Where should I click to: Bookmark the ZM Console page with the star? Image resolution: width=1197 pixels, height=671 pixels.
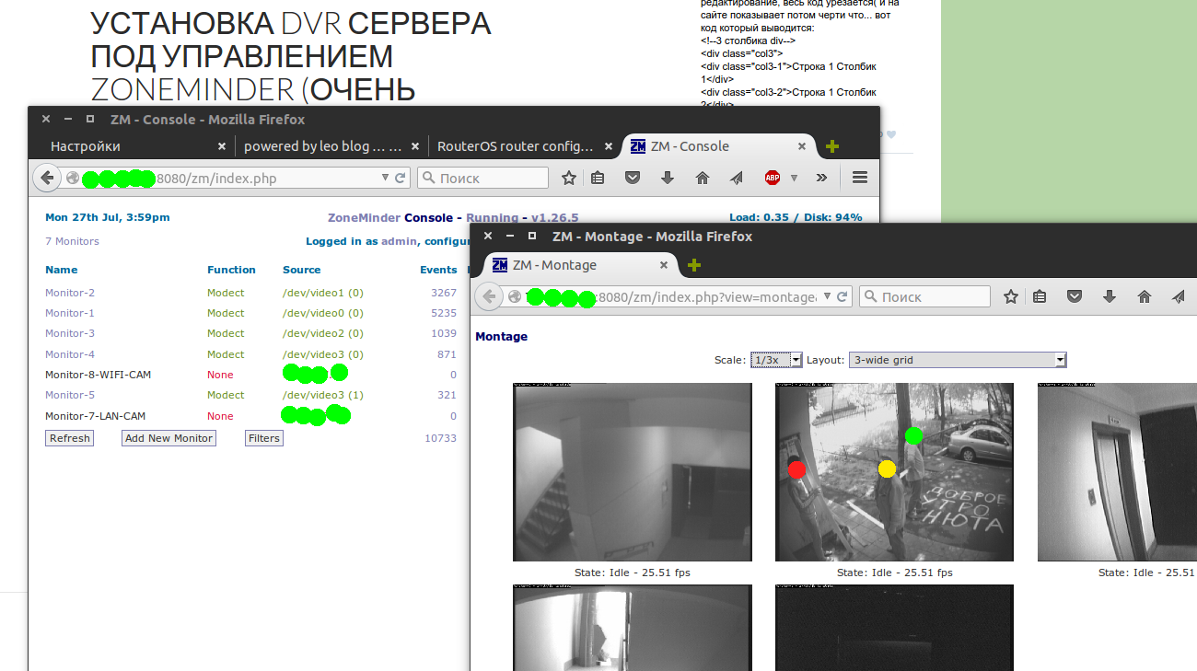pyautogui.click(x=569, y=178)
